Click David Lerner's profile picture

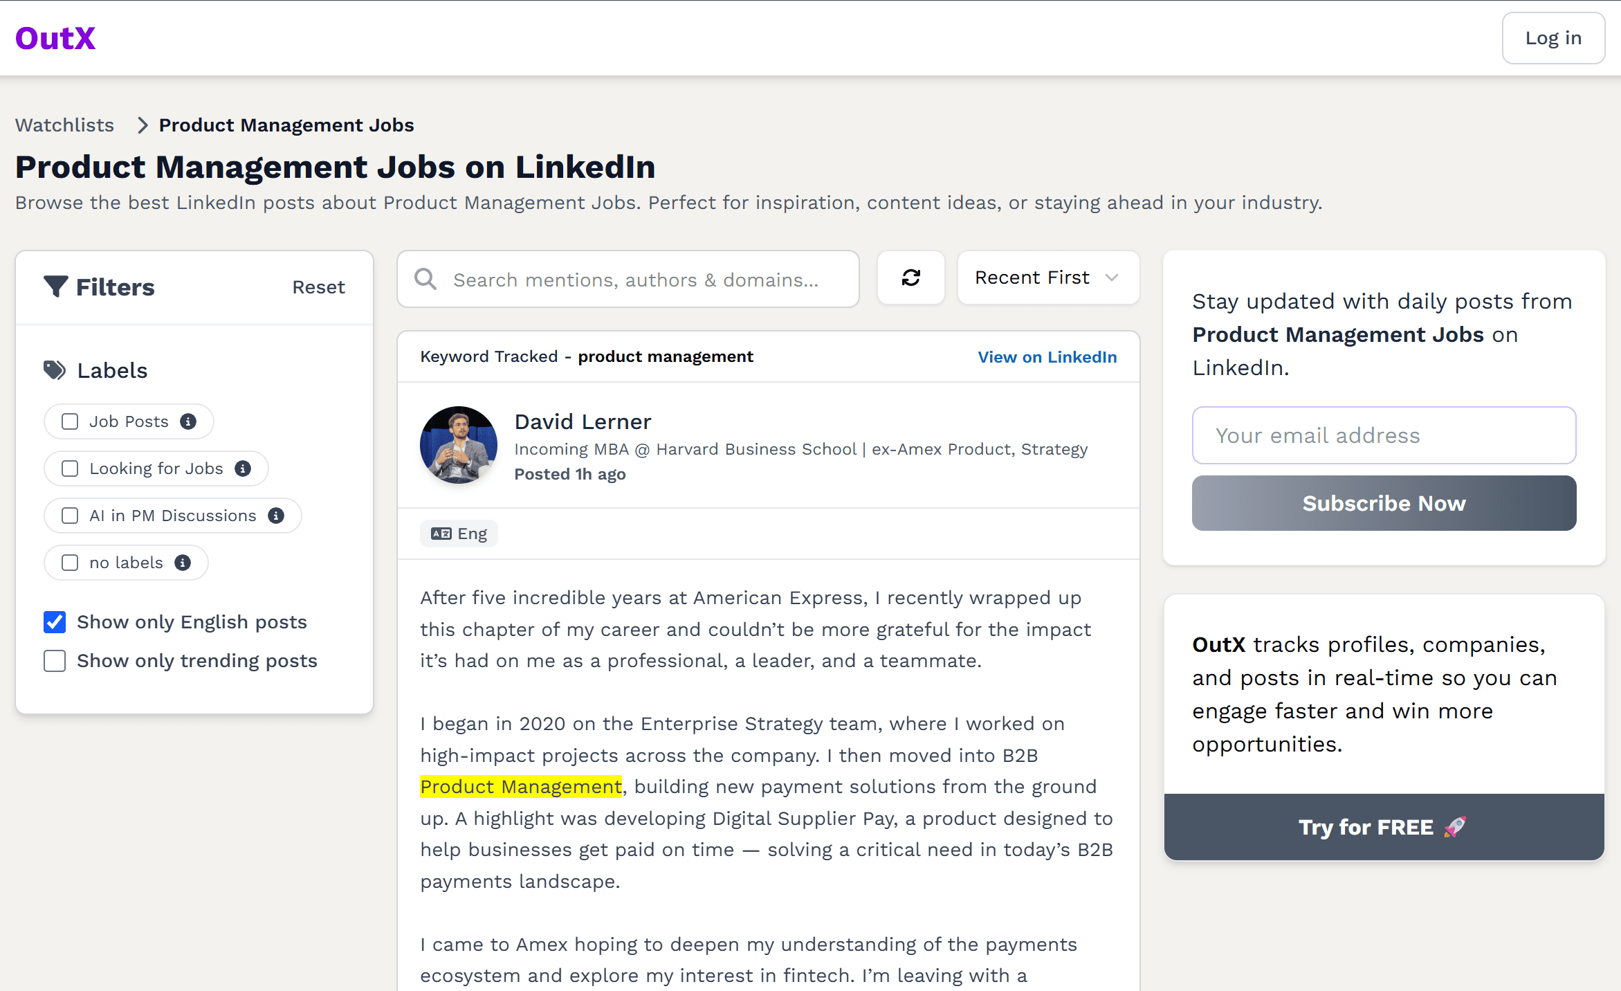point(458,445)
